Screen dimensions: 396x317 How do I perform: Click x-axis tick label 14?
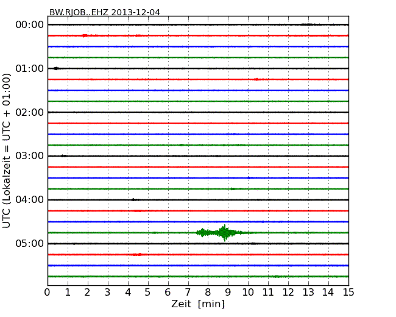click(328, 293)
